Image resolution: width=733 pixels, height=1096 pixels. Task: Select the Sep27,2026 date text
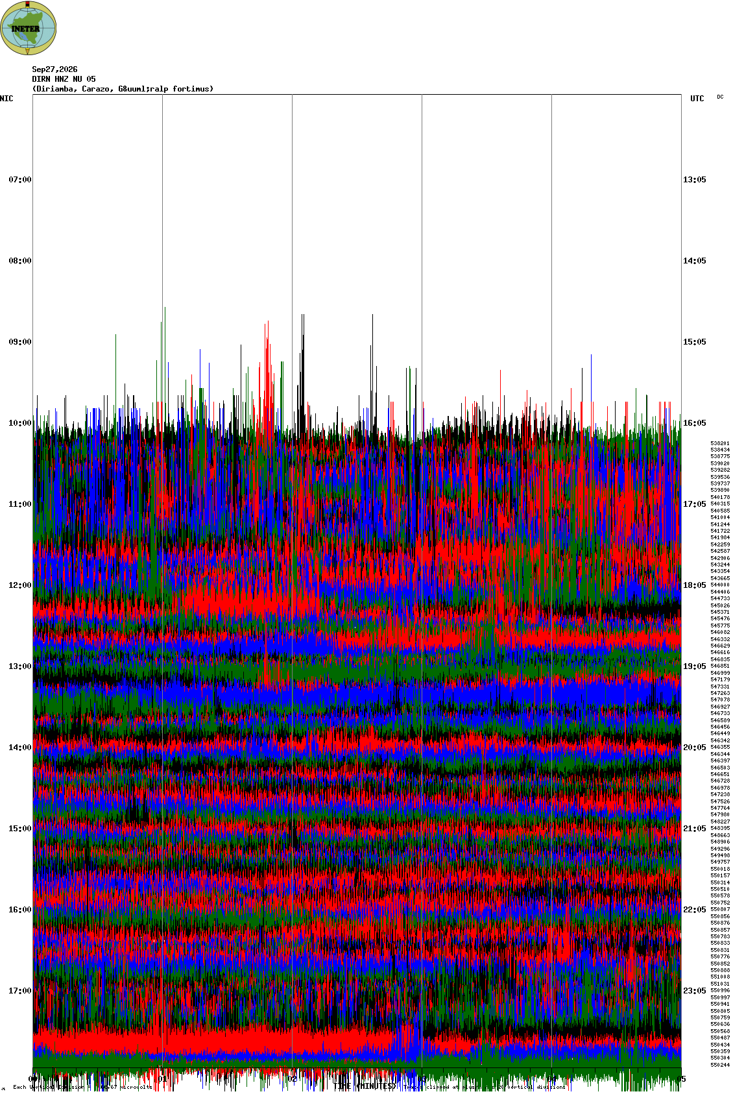tap(54, 69)
